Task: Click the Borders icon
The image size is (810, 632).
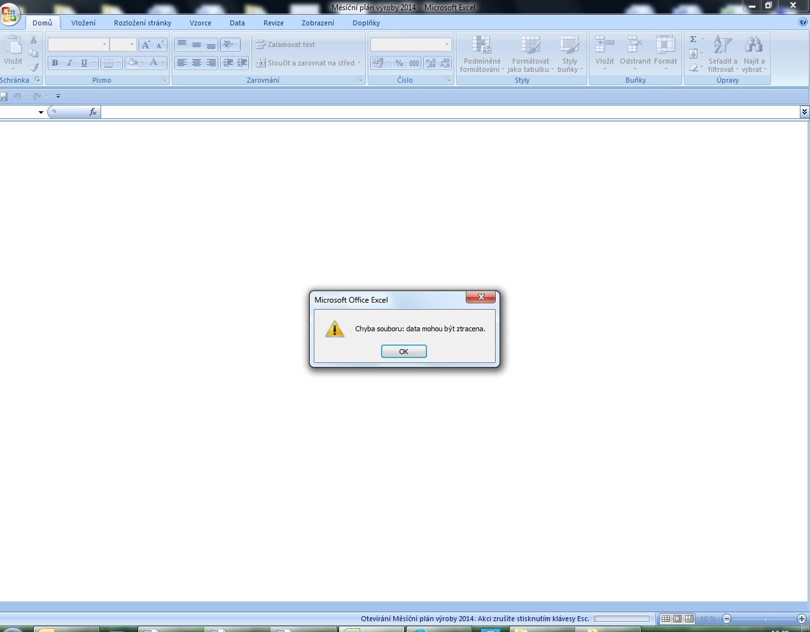Action: [x=108, y=63]
